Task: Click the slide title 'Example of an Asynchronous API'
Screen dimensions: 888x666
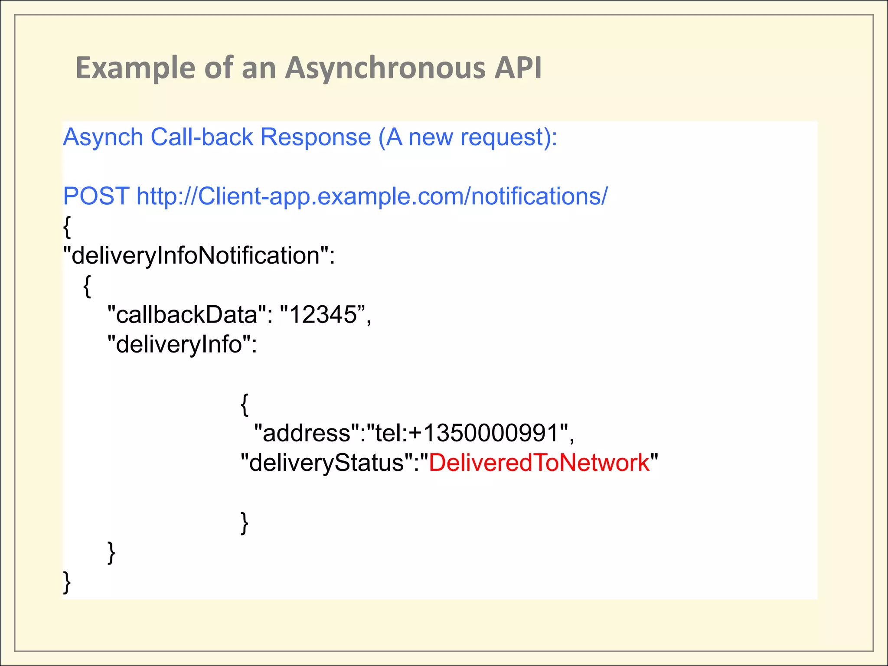Action: tap(308, 68)
